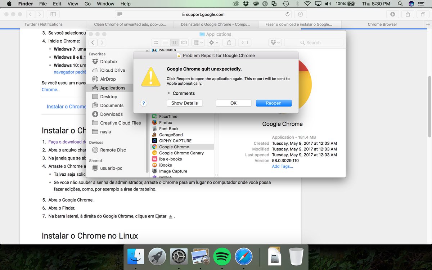The width and height of the screenshot is (432, 270).
Task: Click Finder edit tags toolbar button
Action: (x=244, y=42)
